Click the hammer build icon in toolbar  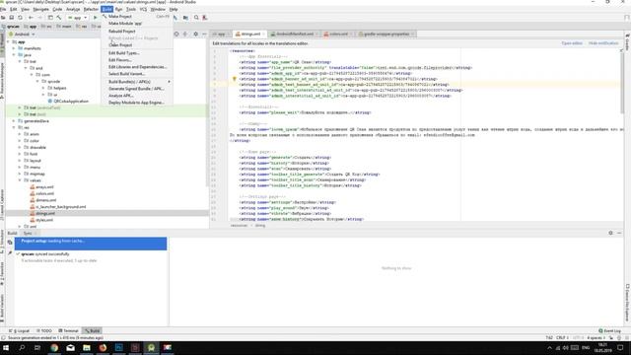[59, 18]
